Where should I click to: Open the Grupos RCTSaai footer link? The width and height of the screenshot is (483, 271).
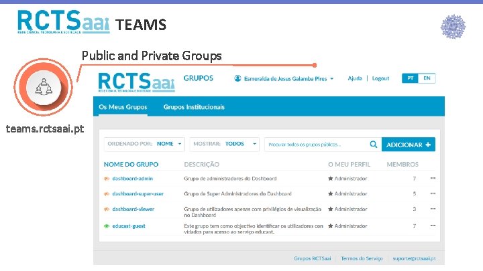pos(313,258)
